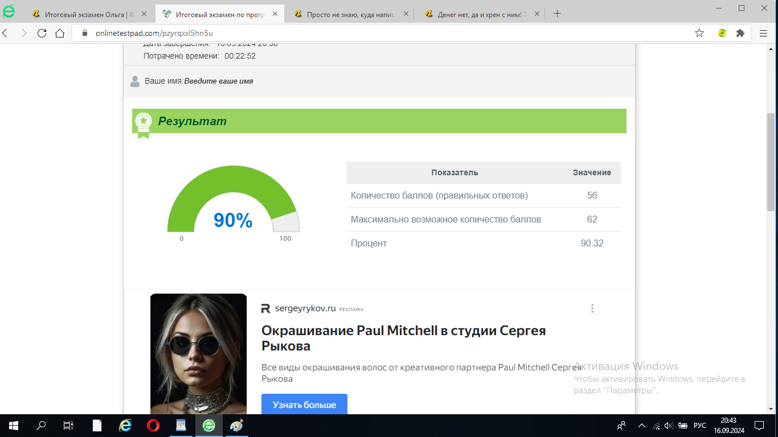Viewport: 778px width, 437px height.
Task: Click the active green browser taskbar icon
Action: pos(208,426)
